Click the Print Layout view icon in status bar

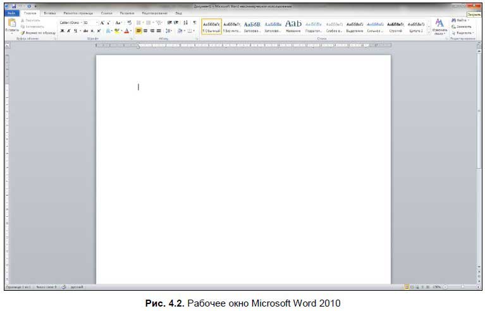(407, 287)
